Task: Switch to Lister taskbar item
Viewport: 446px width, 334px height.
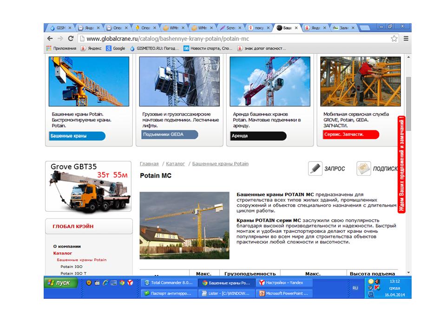Action: point(227,293)
